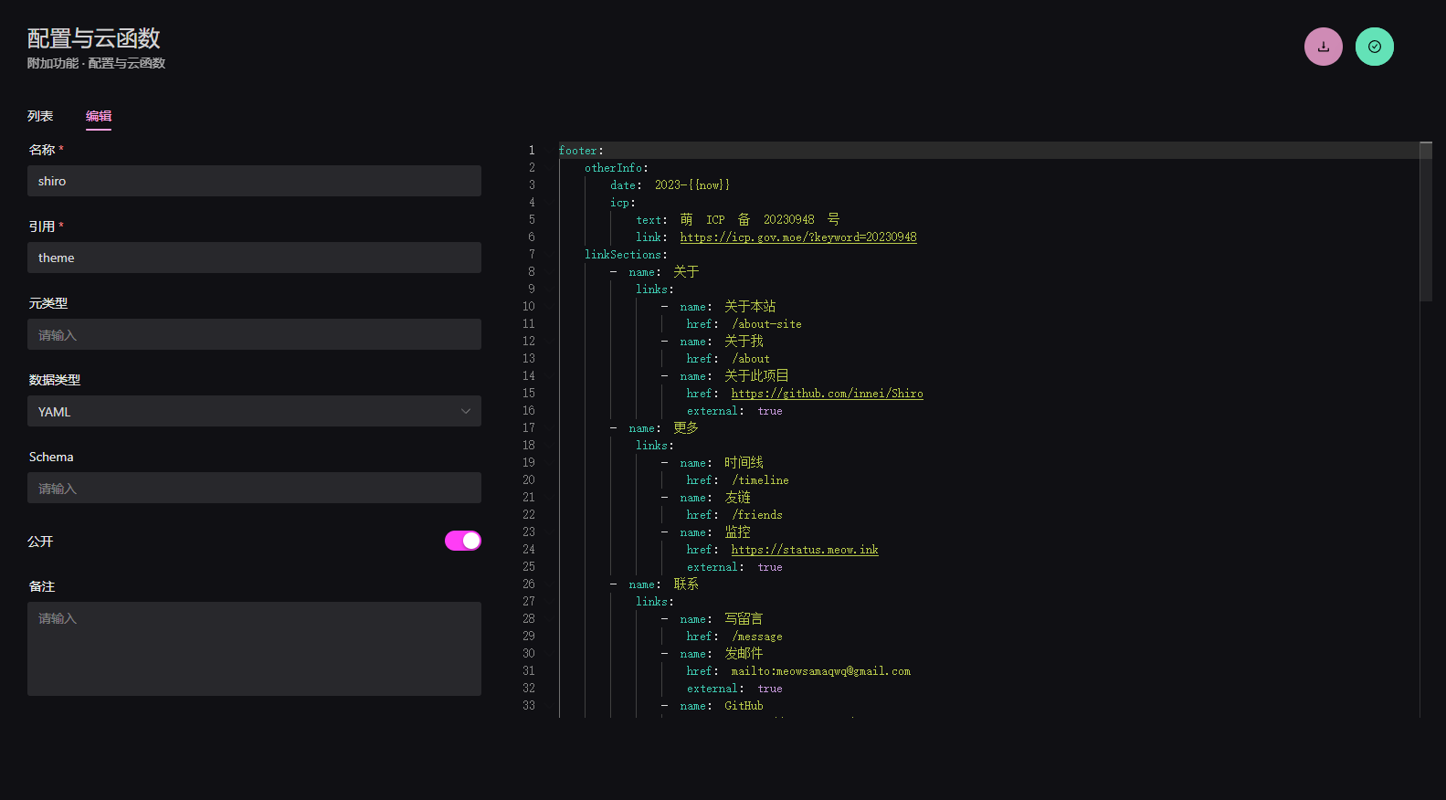This screenshot has width=1446, height=800.
Task: Click the code editor vertical scrollbar thumb
Action: pyautogui.click(x=1426, y=221)
